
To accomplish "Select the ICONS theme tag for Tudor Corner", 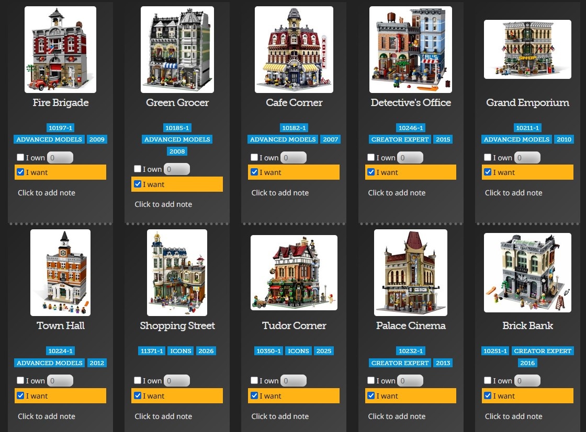I will click(x=298, y=351).
